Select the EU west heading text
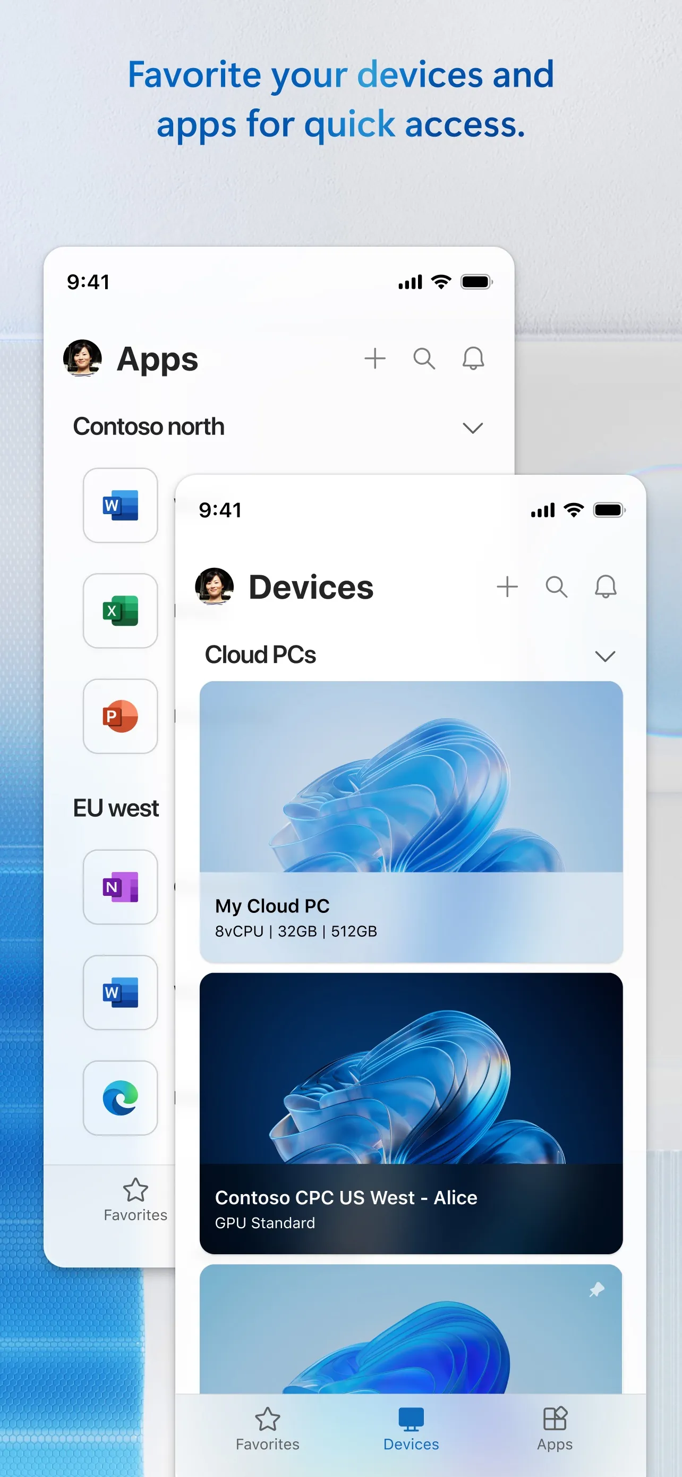 pyautogui.click(x=116, y=809)
